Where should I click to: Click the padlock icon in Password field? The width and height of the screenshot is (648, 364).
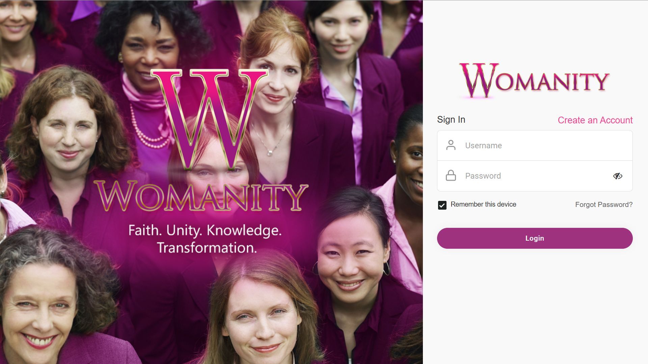point(451,176)
